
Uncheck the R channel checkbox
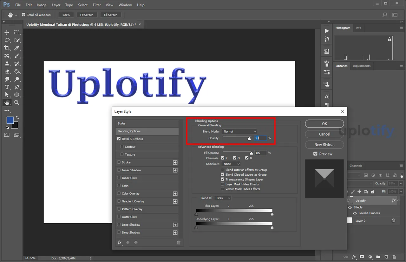point(223,158)
